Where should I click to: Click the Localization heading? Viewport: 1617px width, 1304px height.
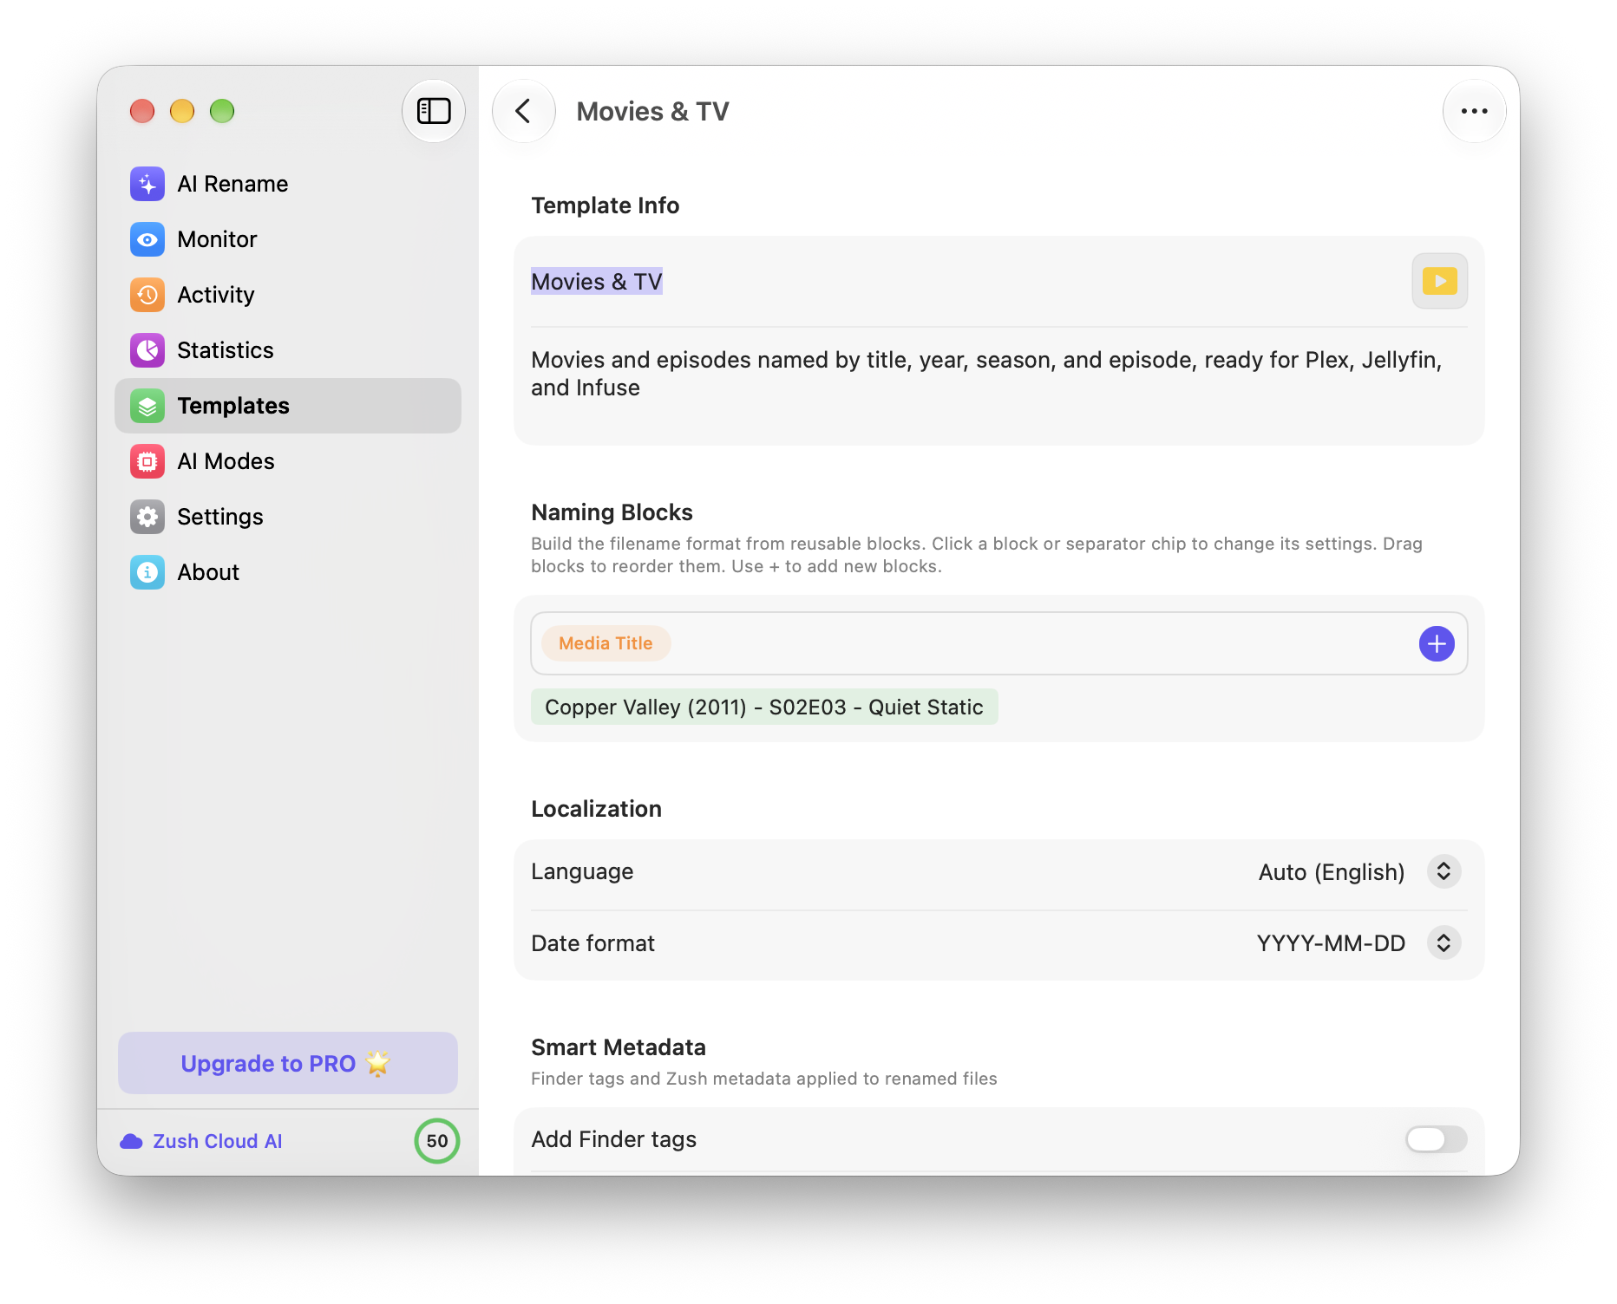pyautogui.click(x=596, y=809)
